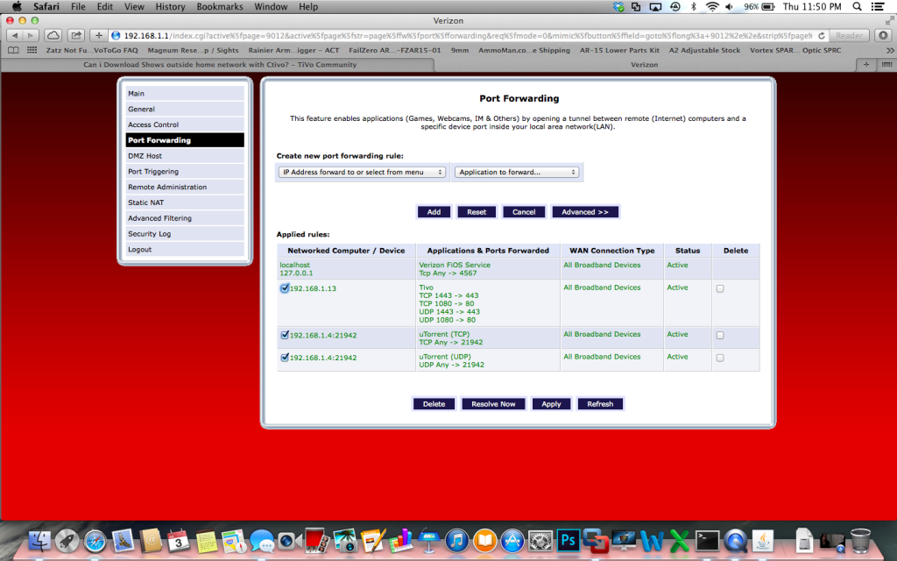Check the Delete box for uTorrent (TCP)
The height and width of the screenshot is (561, 897).
pyautogui.click(x=720, y=336)
